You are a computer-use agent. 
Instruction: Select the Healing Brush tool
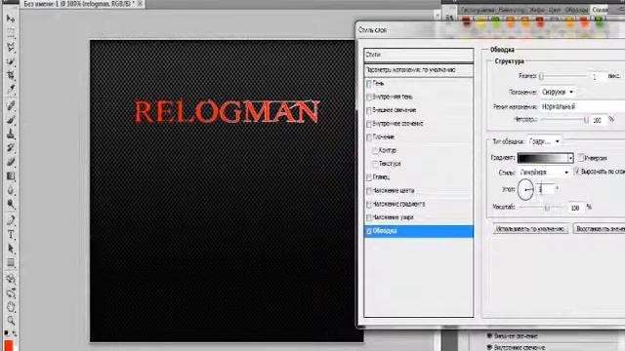pyautogui.click(x=11, y=105)
